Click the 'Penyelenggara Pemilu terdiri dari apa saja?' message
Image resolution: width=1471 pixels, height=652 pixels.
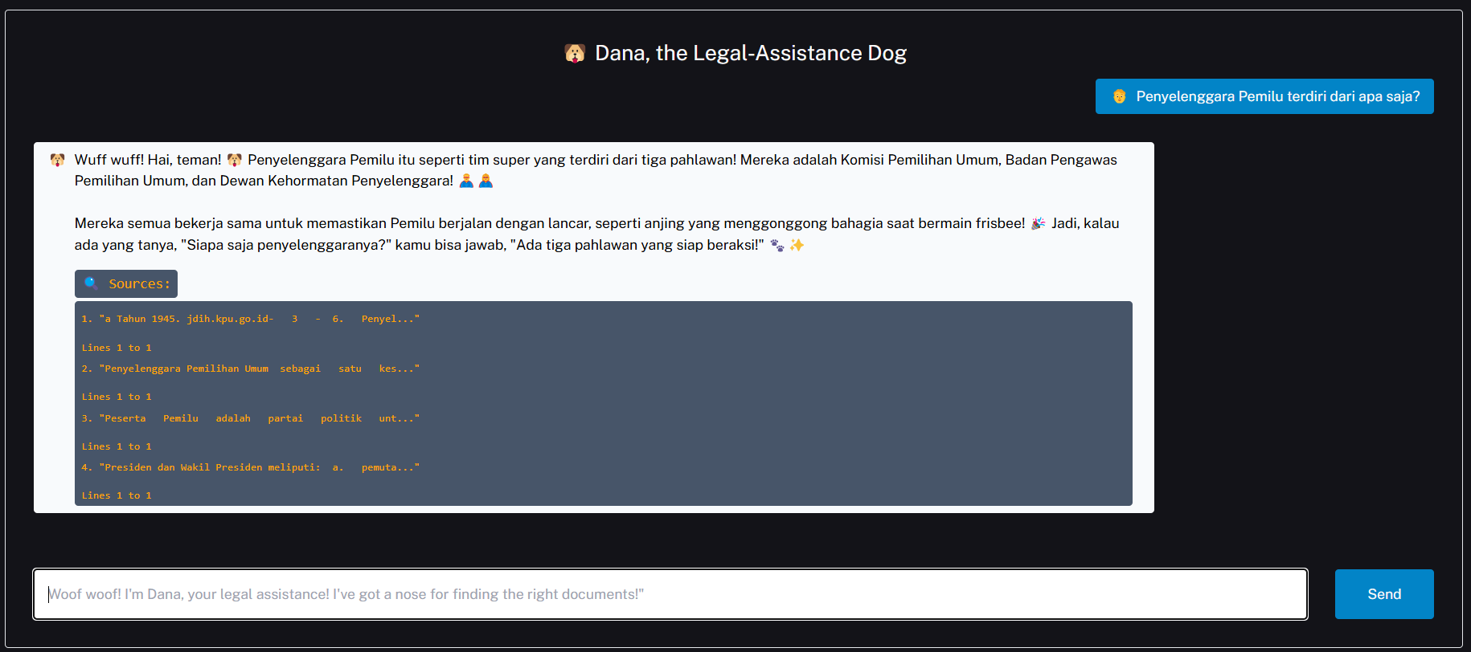(x=1277, y=96)
